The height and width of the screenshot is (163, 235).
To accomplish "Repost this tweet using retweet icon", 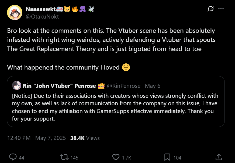I will click(x=64, y=157).
